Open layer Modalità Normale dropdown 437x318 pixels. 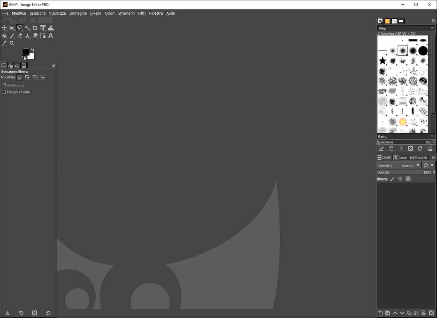coord(399,166)
